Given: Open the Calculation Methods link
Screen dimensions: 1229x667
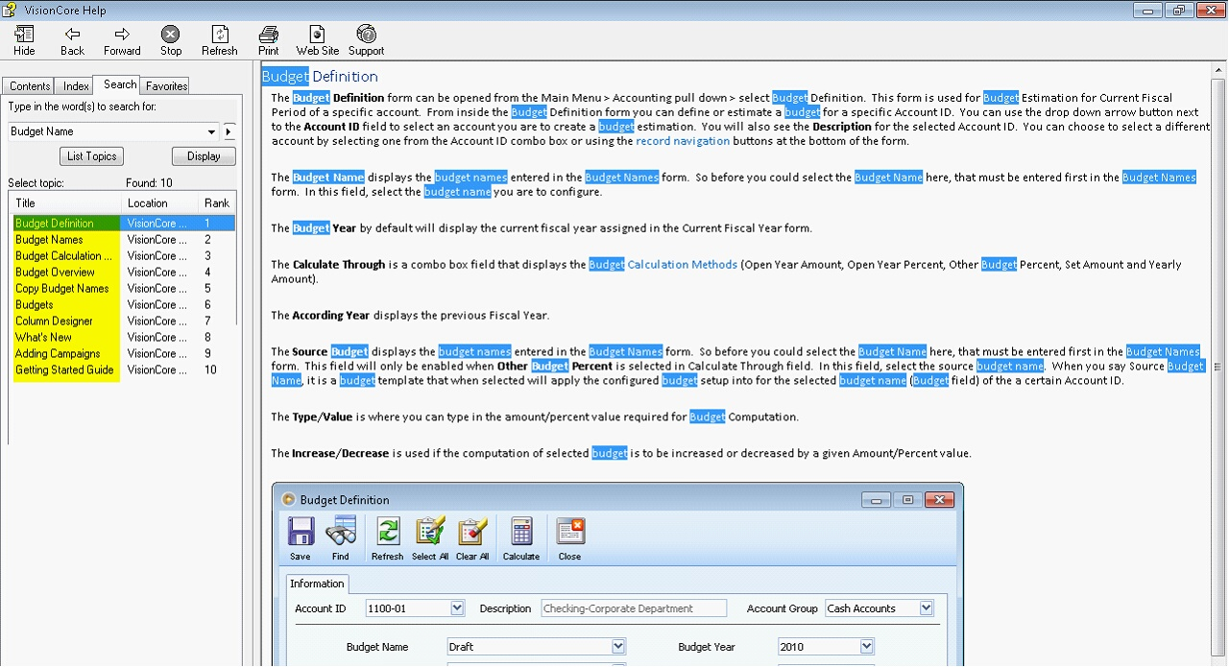Looking at the screenshot, I should pyautogui.click(x=683, y=265).
